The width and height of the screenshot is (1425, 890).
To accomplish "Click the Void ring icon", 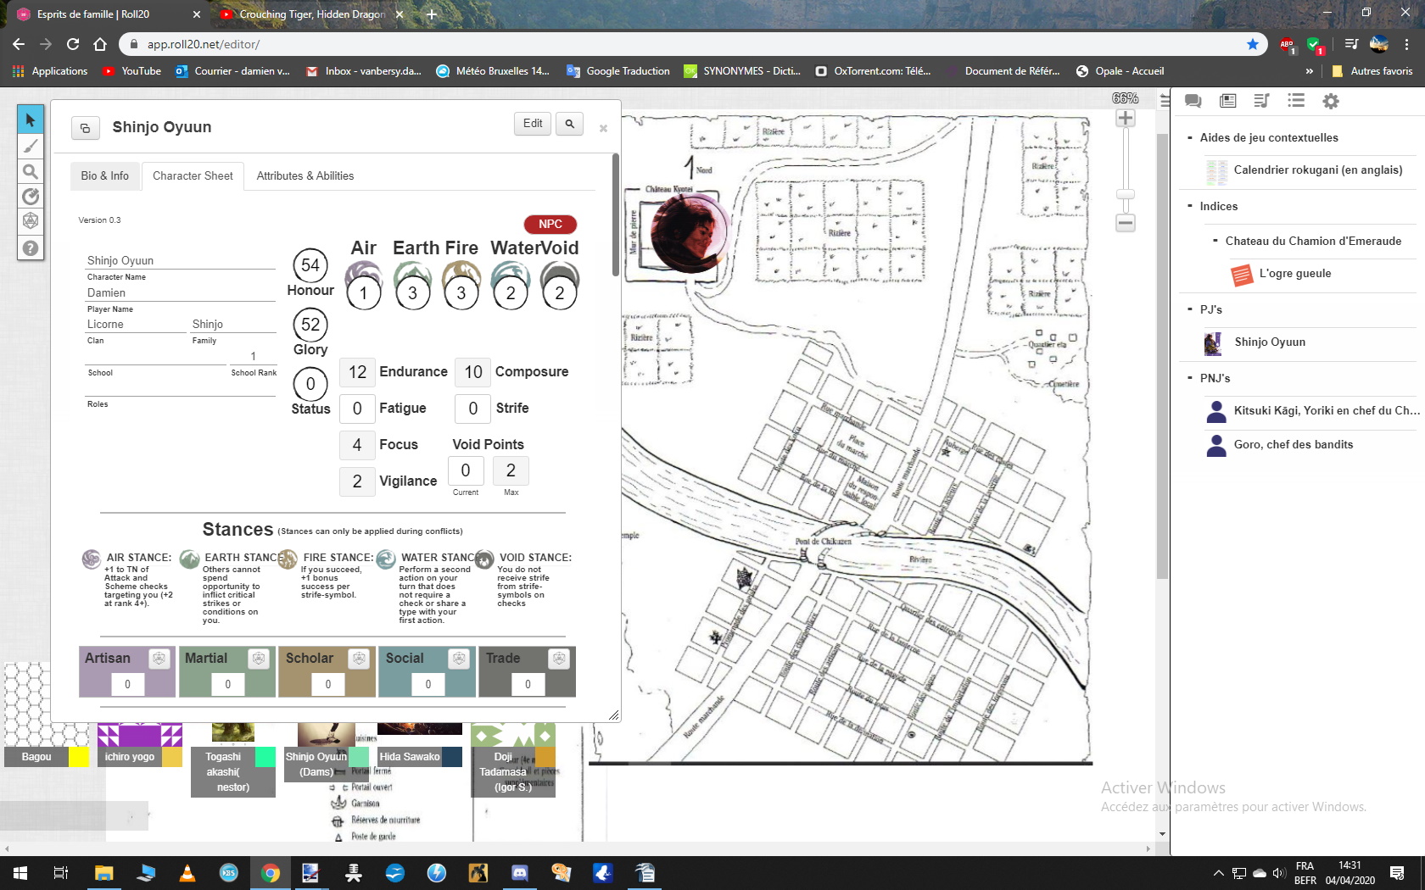I will point(560,275).
